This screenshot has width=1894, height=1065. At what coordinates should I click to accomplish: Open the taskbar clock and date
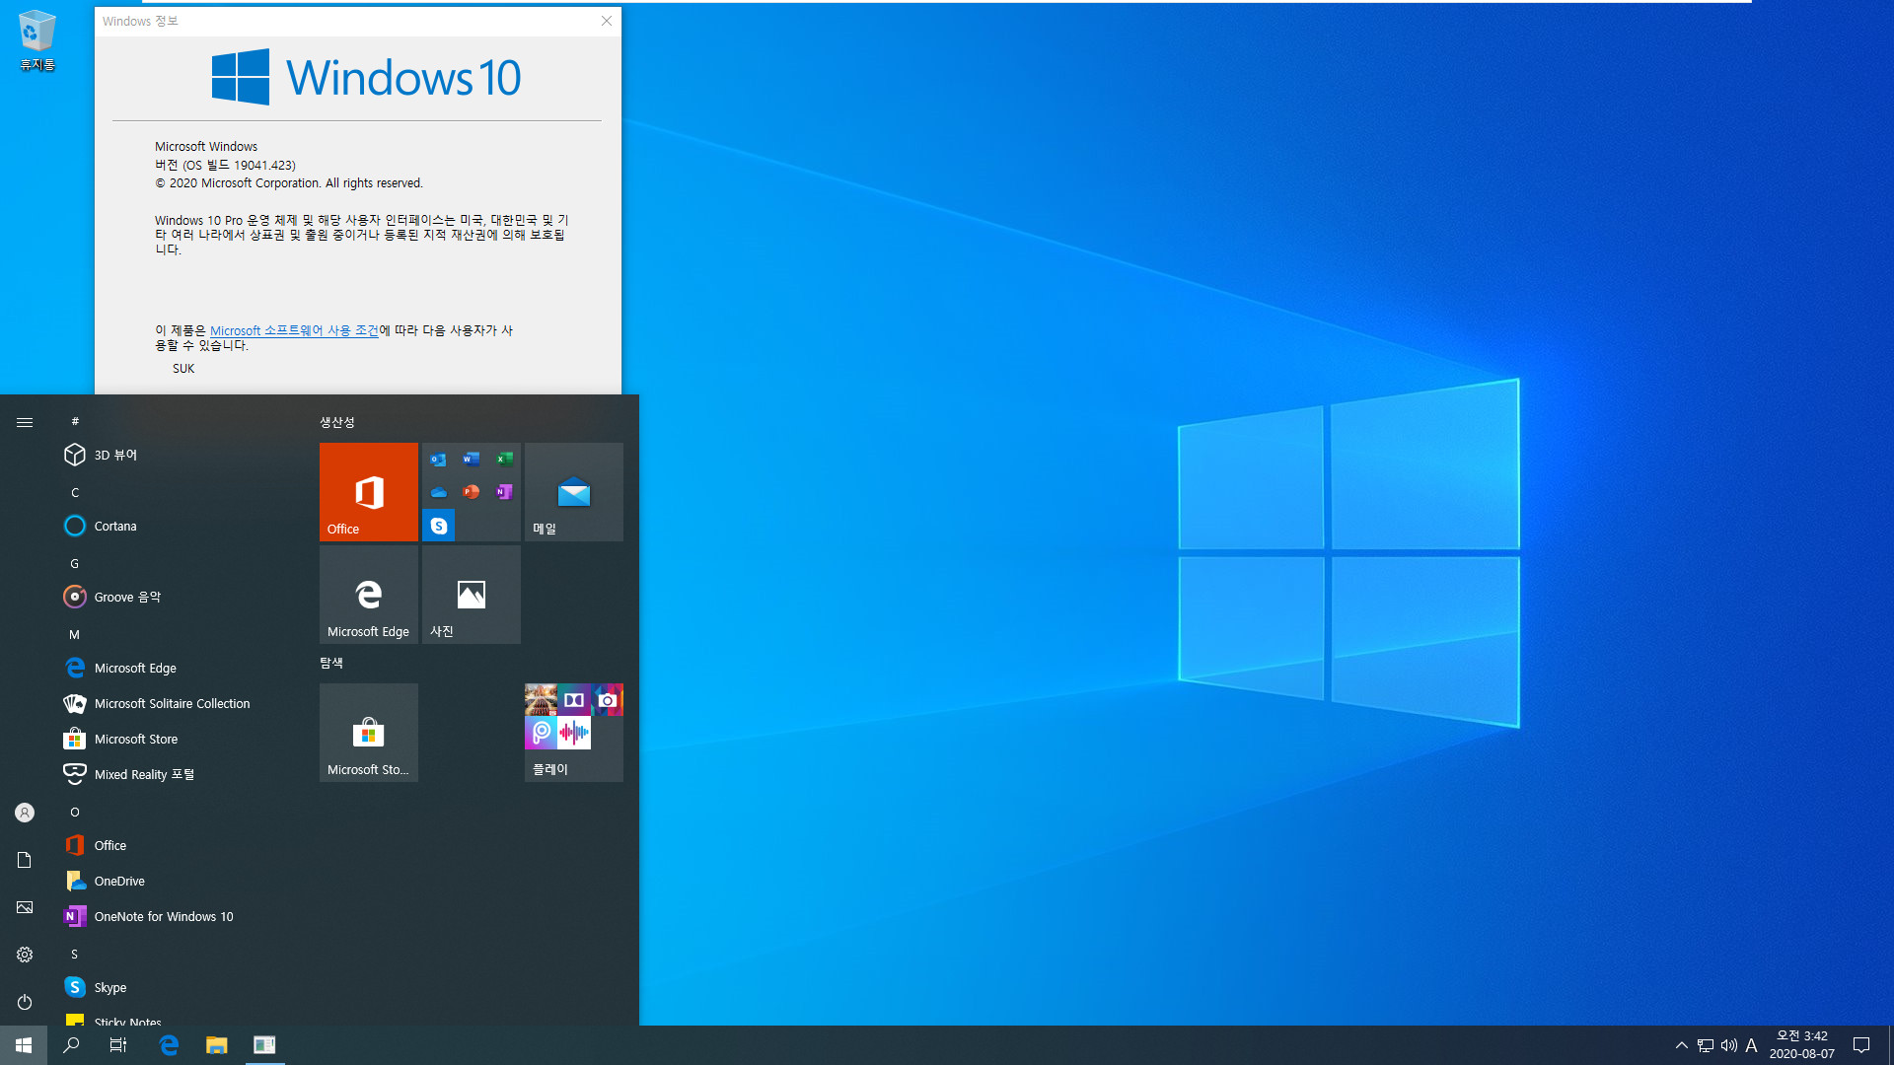[x=1802, y=1045]
